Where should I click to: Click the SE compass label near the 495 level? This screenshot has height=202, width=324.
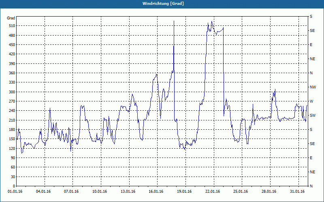click(312, 31)
